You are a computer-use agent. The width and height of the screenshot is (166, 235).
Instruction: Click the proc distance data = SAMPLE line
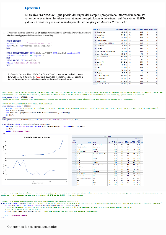click(17, 106)
